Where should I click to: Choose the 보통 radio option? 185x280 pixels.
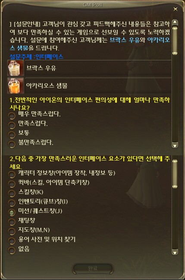pyautogui.click(x=12, y=135)
